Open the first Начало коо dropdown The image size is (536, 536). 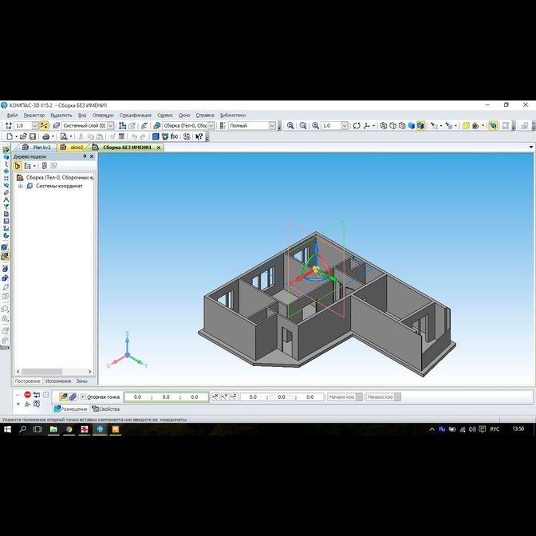click(359, 397)
